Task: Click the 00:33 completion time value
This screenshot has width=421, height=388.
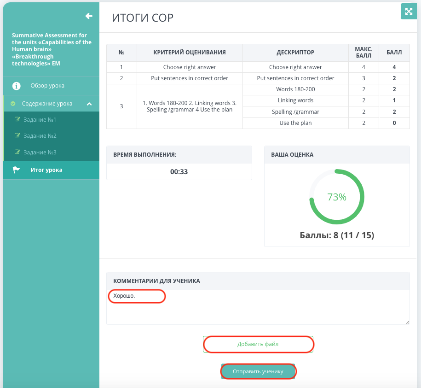Action: click(179, 172)
